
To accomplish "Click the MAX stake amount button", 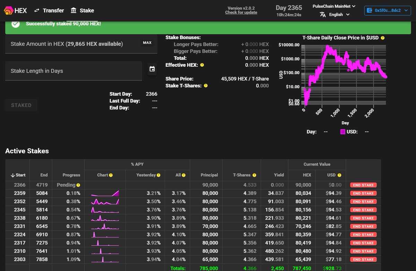I will tap(147, 43).
